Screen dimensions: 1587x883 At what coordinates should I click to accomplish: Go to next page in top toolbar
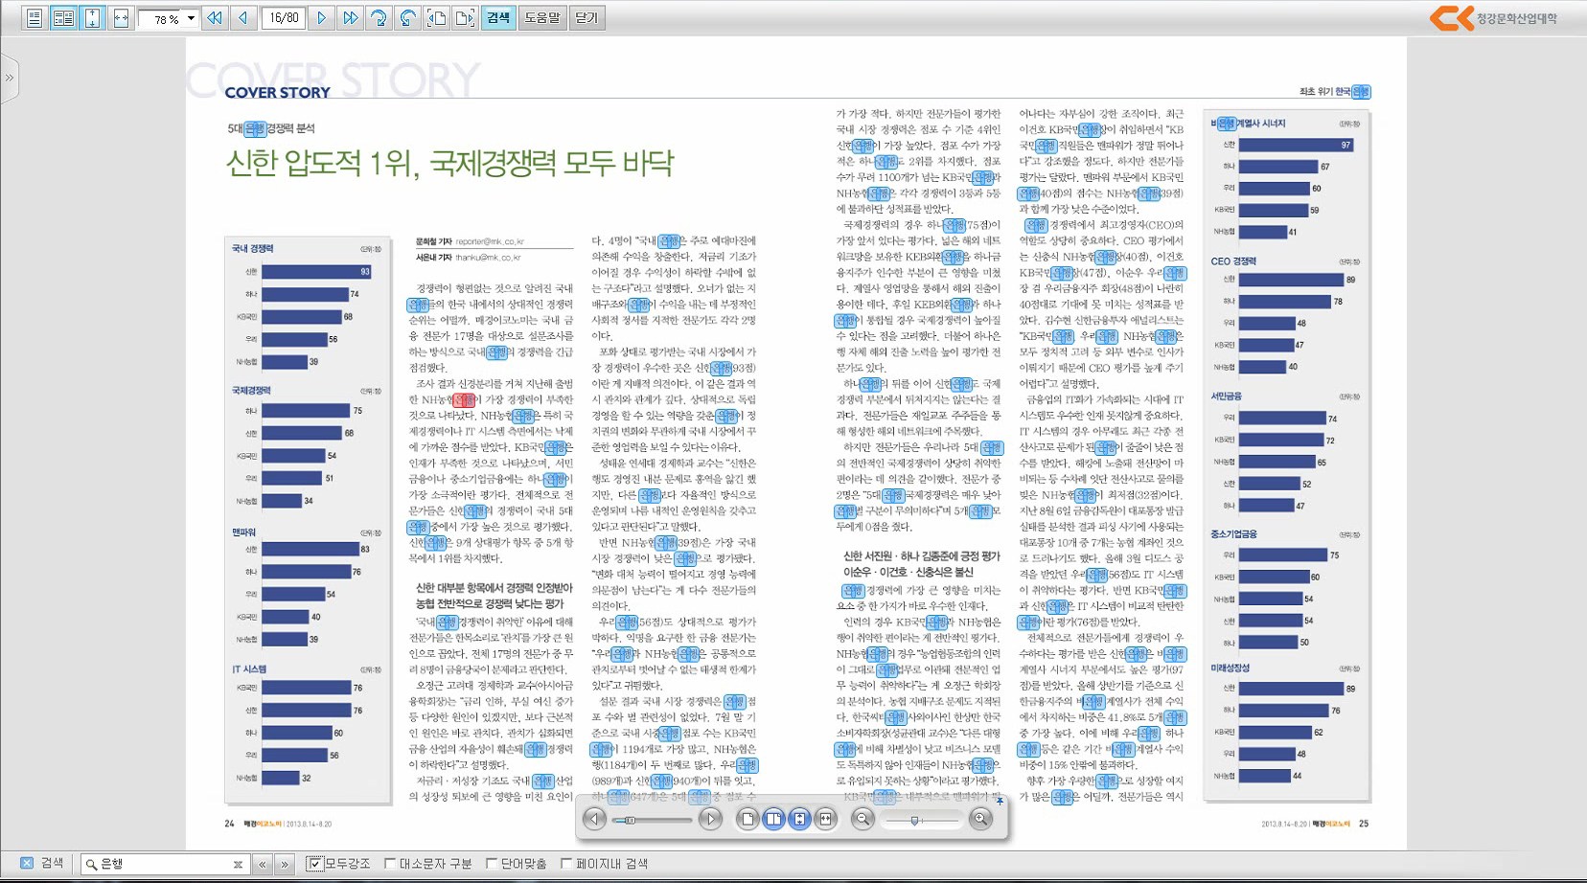322,18
